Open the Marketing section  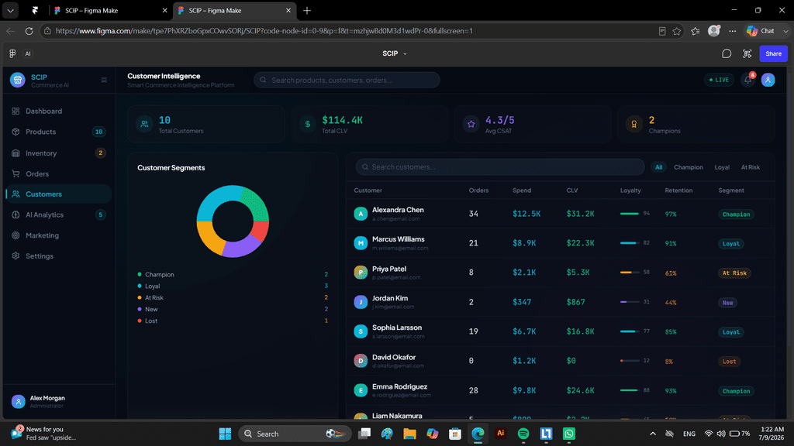pos(58,235)
